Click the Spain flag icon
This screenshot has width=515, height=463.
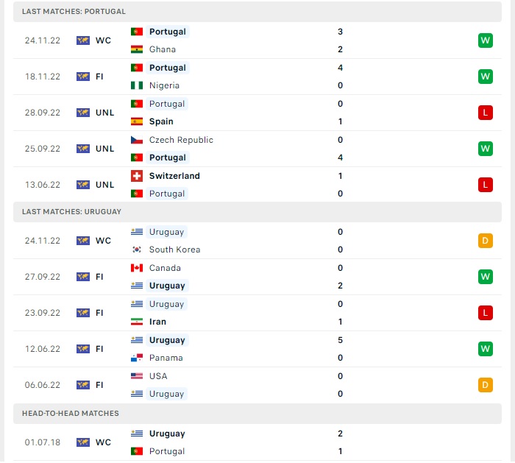[136, 121]
